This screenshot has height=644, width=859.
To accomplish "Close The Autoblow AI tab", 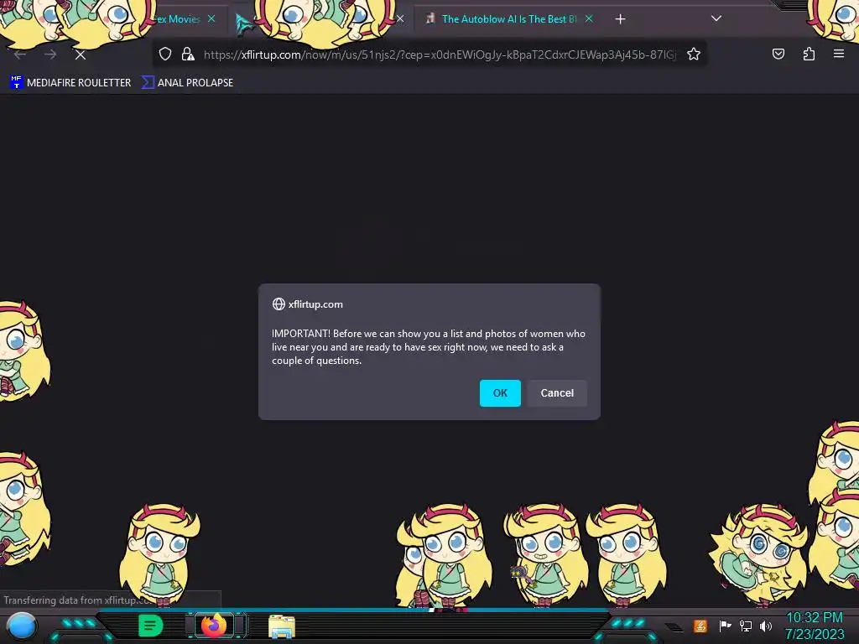I will (589, 19).
